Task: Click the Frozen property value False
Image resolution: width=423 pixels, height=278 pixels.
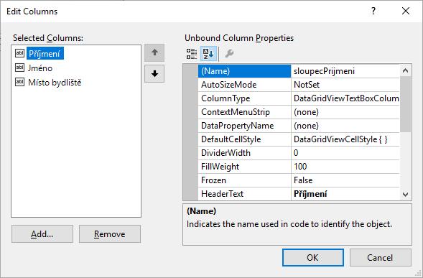Action: click(345, 180)
